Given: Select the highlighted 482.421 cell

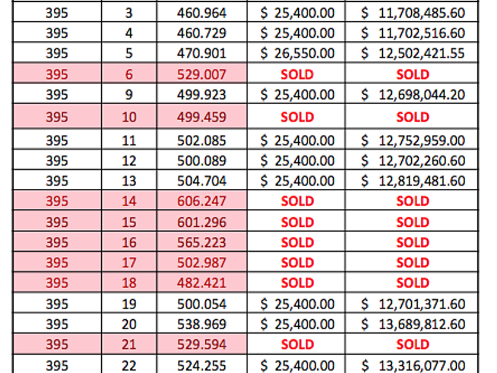Looking at the screenshot, I should (x=201, y=282).
